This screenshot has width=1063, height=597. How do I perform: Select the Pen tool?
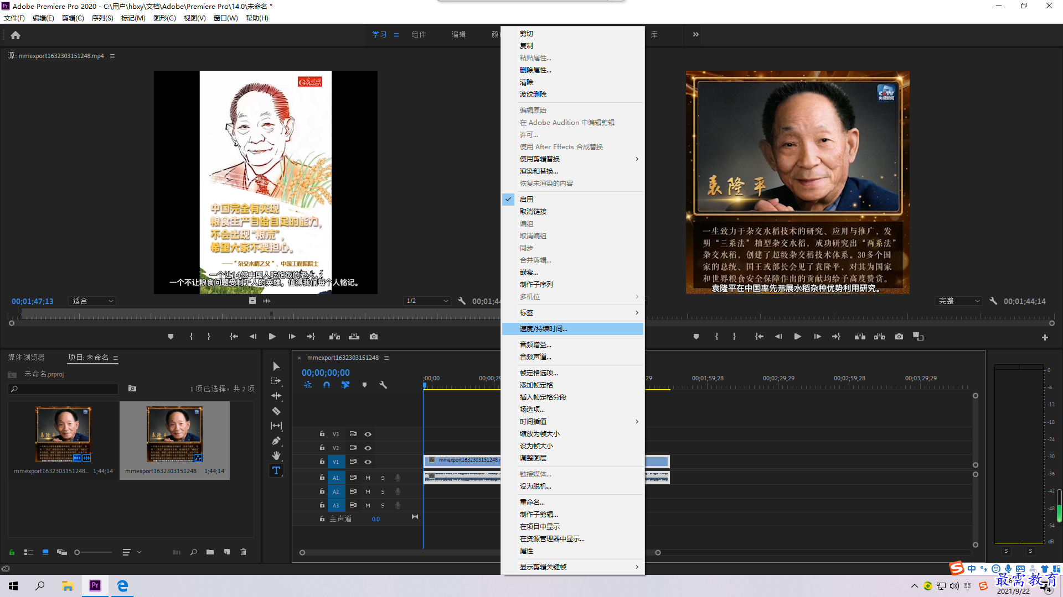(x=276, y=441)
